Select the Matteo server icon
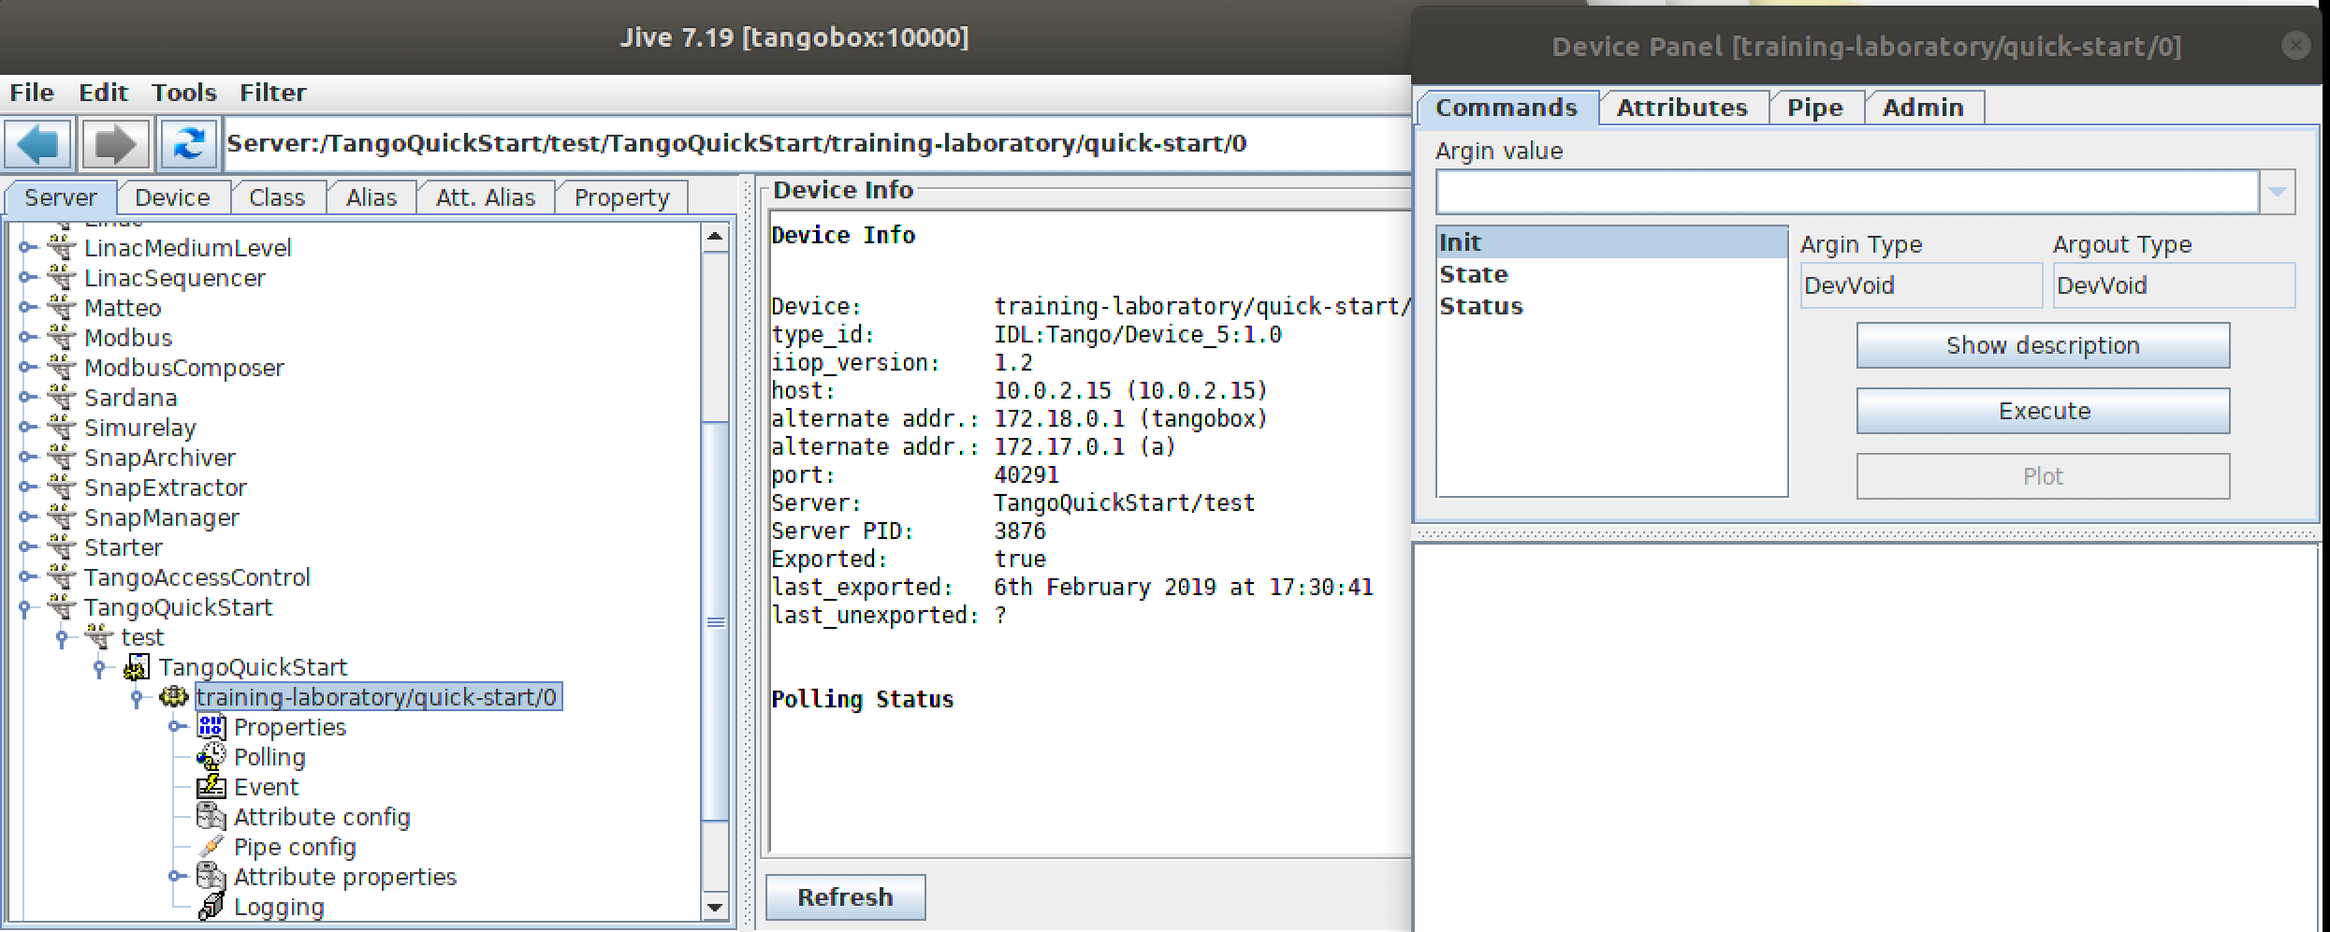The height and width of the screenshot is (932, 2330). click(x=62, y=308)
